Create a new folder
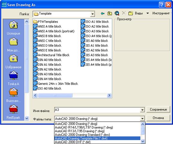Screen dimensions: 173x144 coord(131,13)
